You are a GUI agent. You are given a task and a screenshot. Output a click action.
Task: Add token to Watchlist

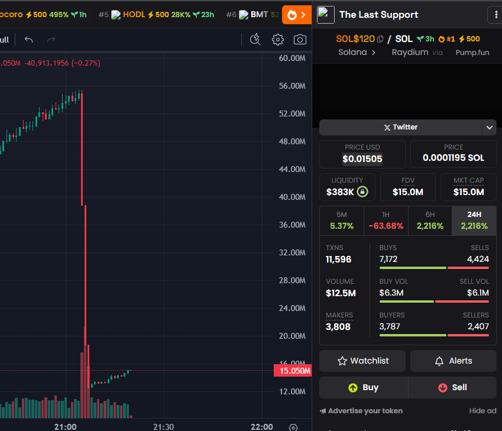[362, 361]
